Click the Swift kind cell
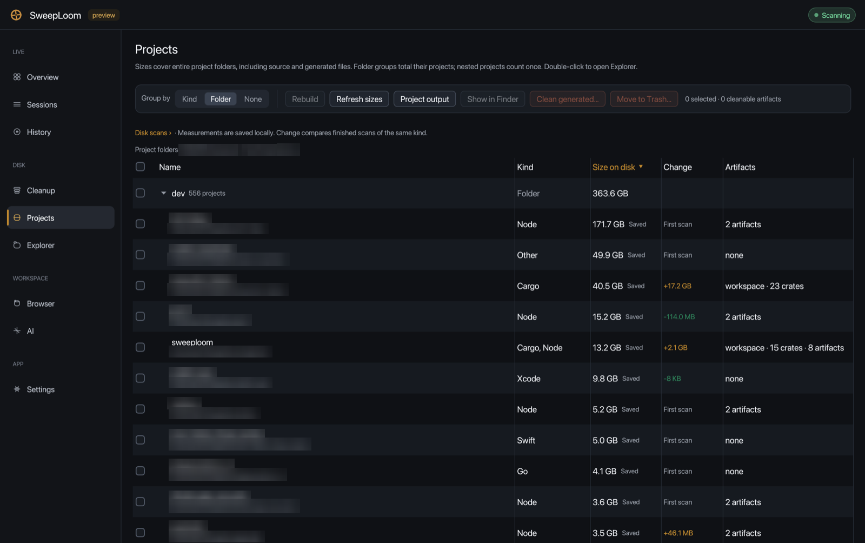Image resolution: width=865 pixels, height=543 pixels. pos(526,440)
